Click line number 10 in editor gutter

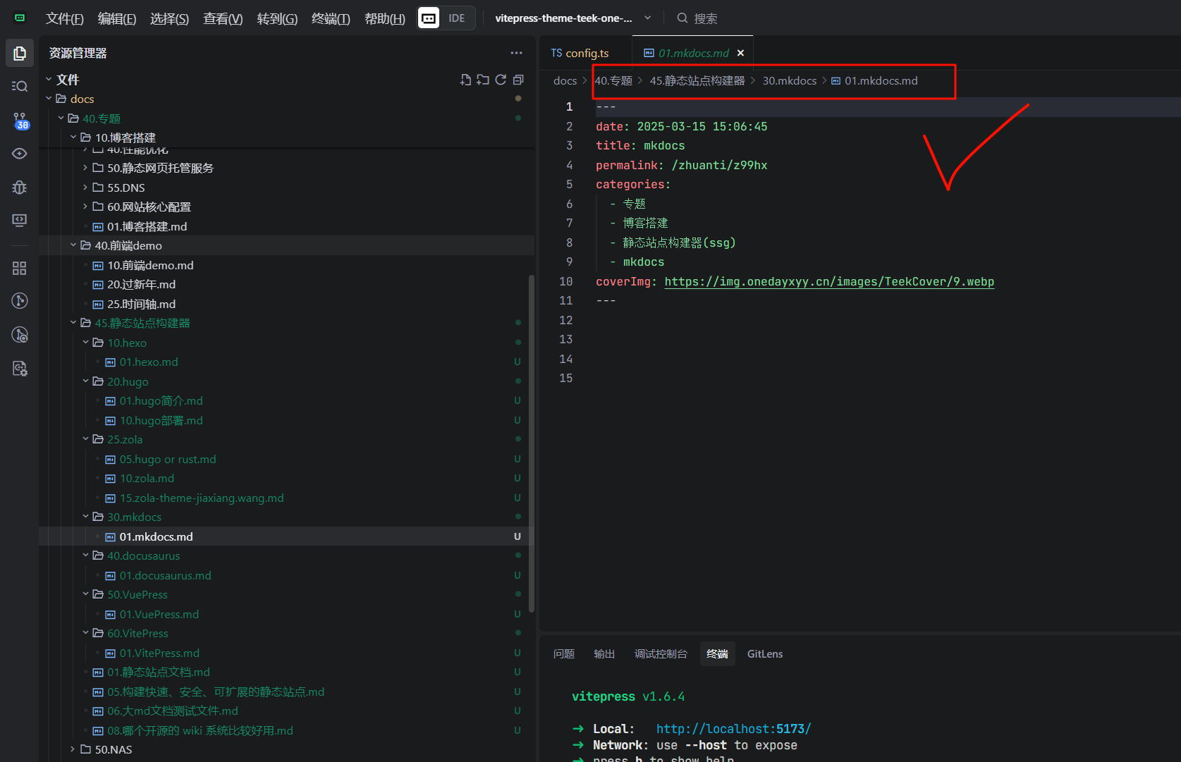[566, 281]
